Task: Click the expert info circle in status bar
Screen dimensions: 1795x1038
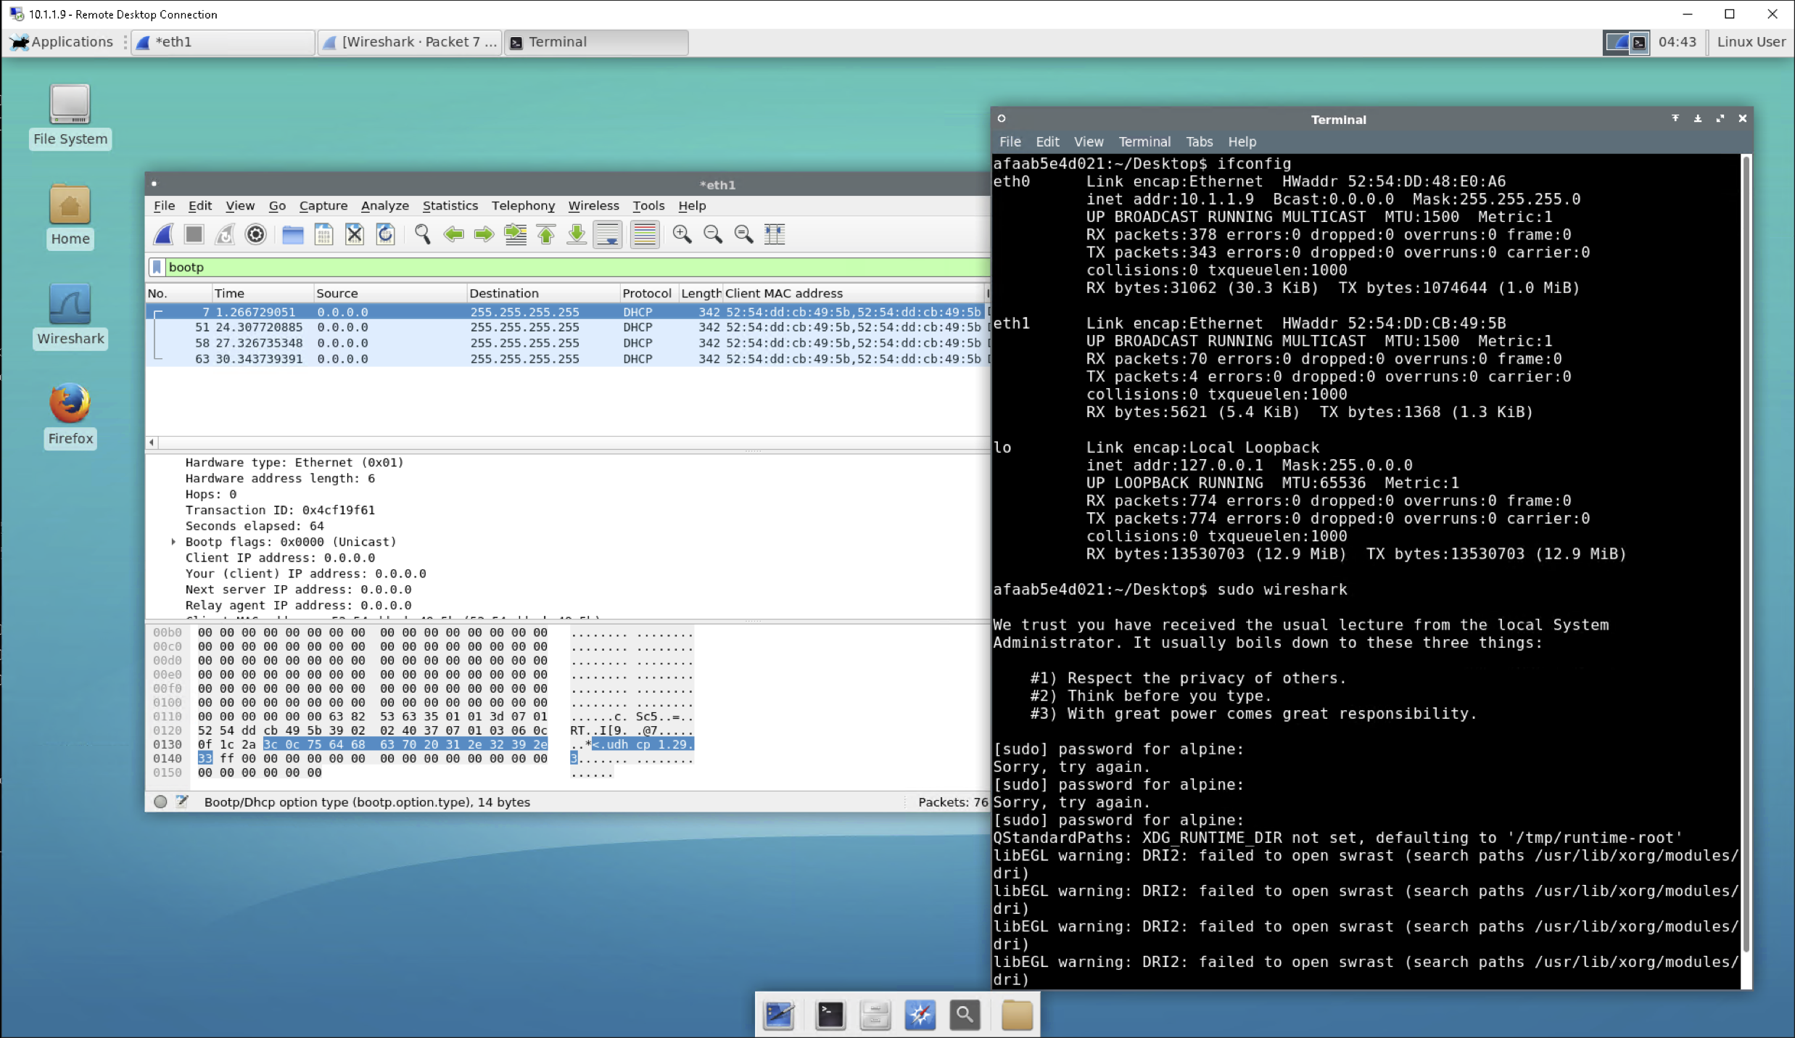Action: pos(160,802)
